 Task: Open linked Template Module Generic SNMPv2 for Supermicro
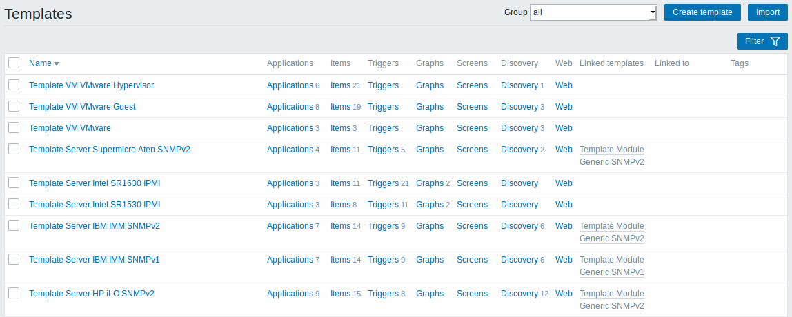[x=612, y=156]
